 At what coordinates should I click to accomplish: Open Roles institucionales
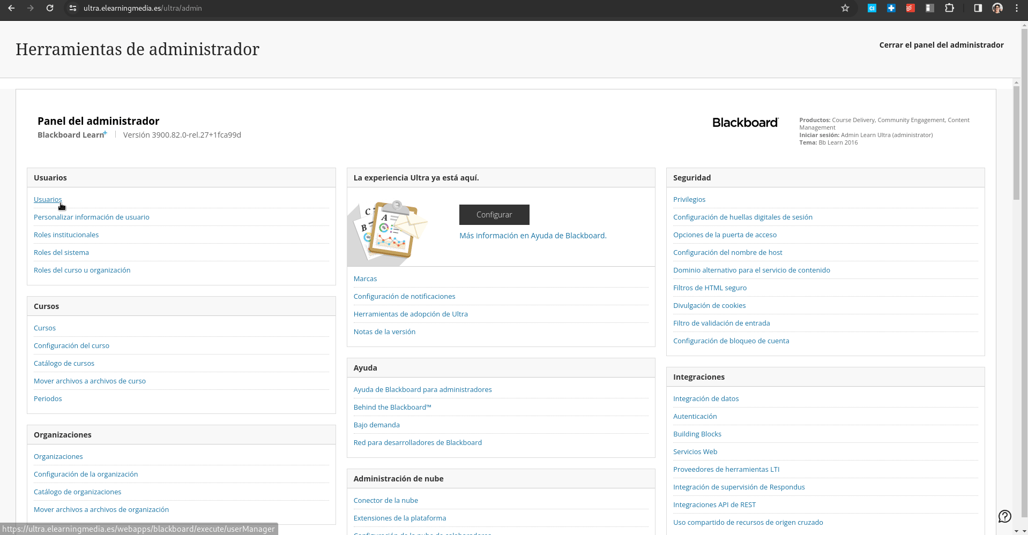[x=66, y=235]
